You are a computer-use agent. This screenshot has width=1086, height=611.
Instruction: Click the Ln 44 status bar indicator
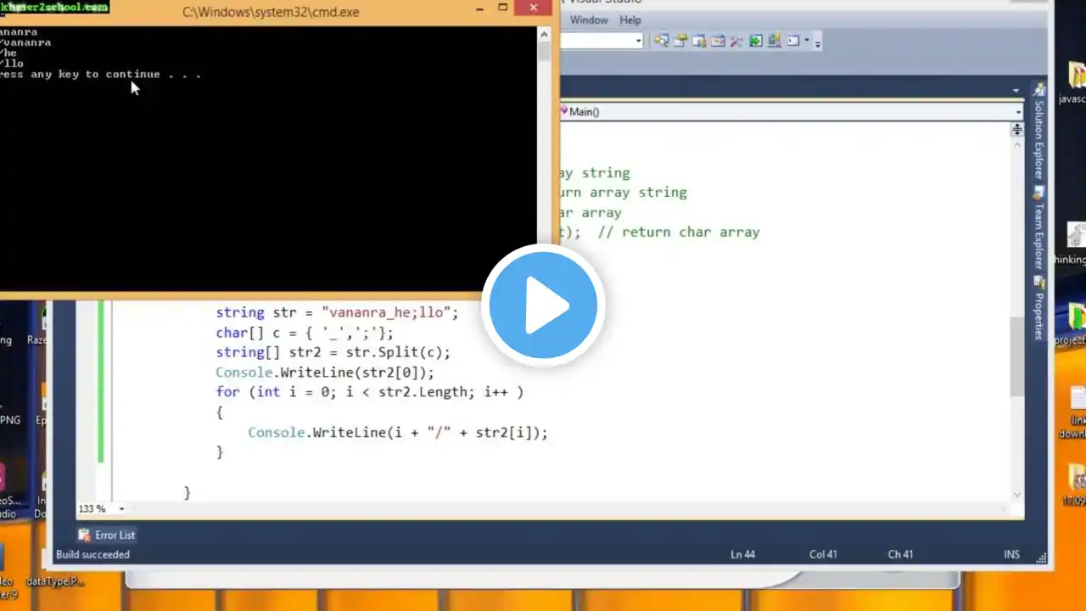click(x=742, y=555)
